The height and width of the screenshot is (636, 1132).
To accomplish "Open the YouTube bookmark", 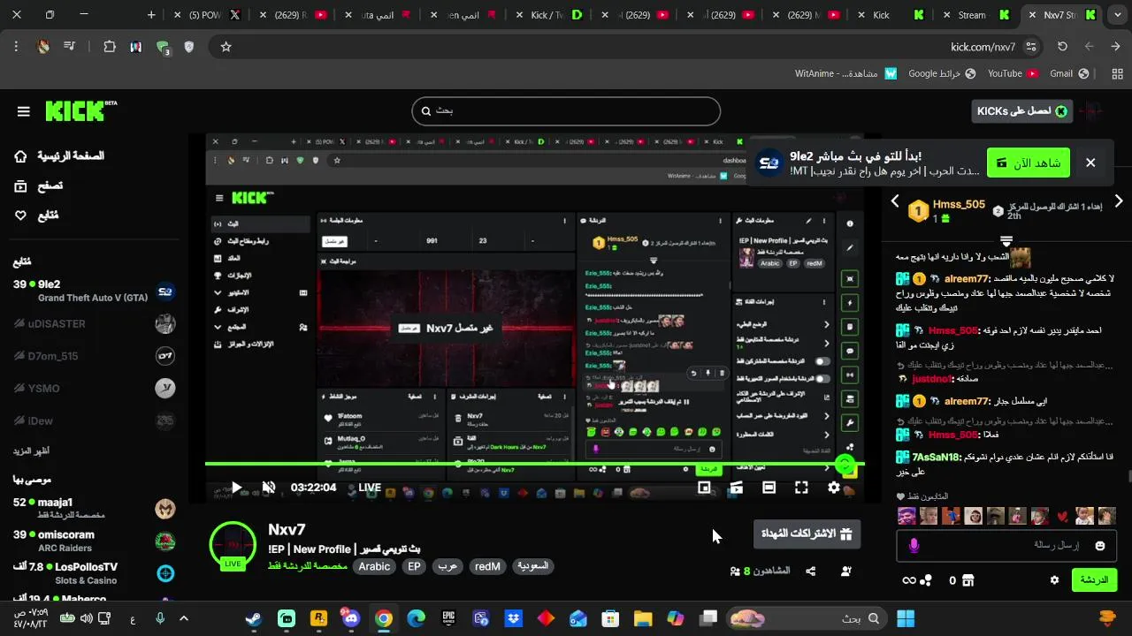I will (1013, 73).
